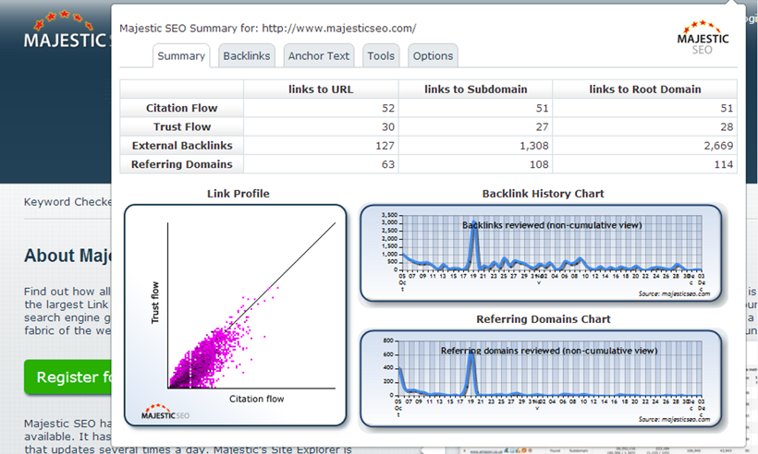The width and height of the screenshot is (758, 454).
Task: Click the 'links to URL' column header
Action: (x=321, y=90)
